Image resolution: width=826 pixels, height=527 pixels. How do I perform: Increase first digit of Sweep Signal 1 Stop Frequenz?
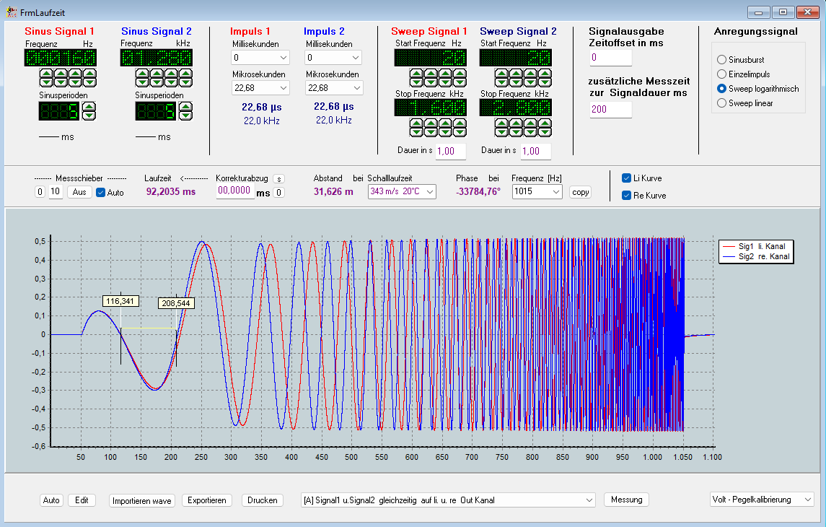coord(416,123)
